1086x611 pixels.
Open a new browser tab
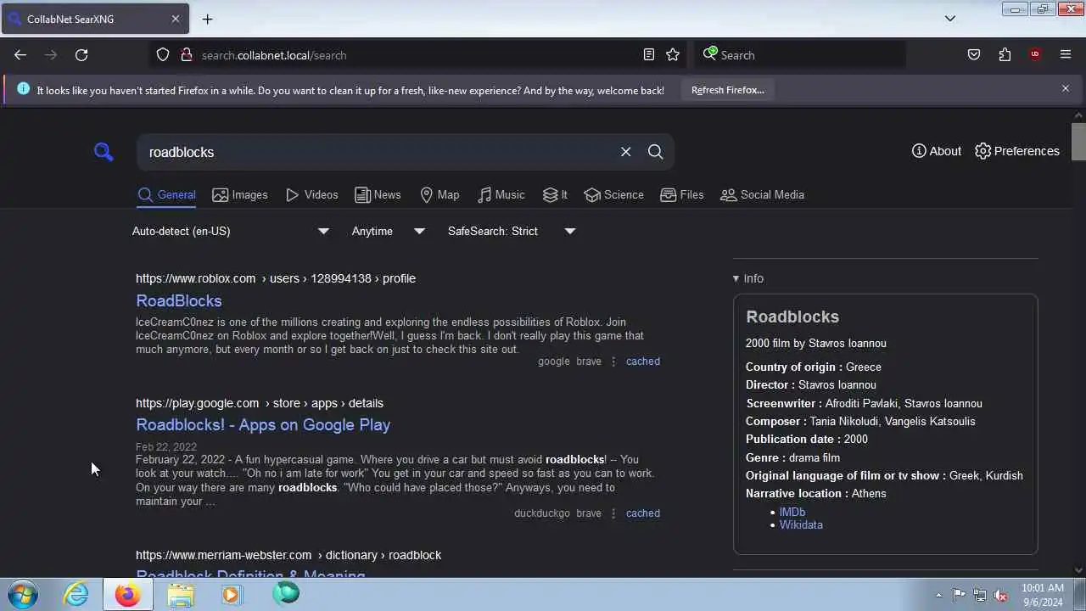click(x=207, y=19)
